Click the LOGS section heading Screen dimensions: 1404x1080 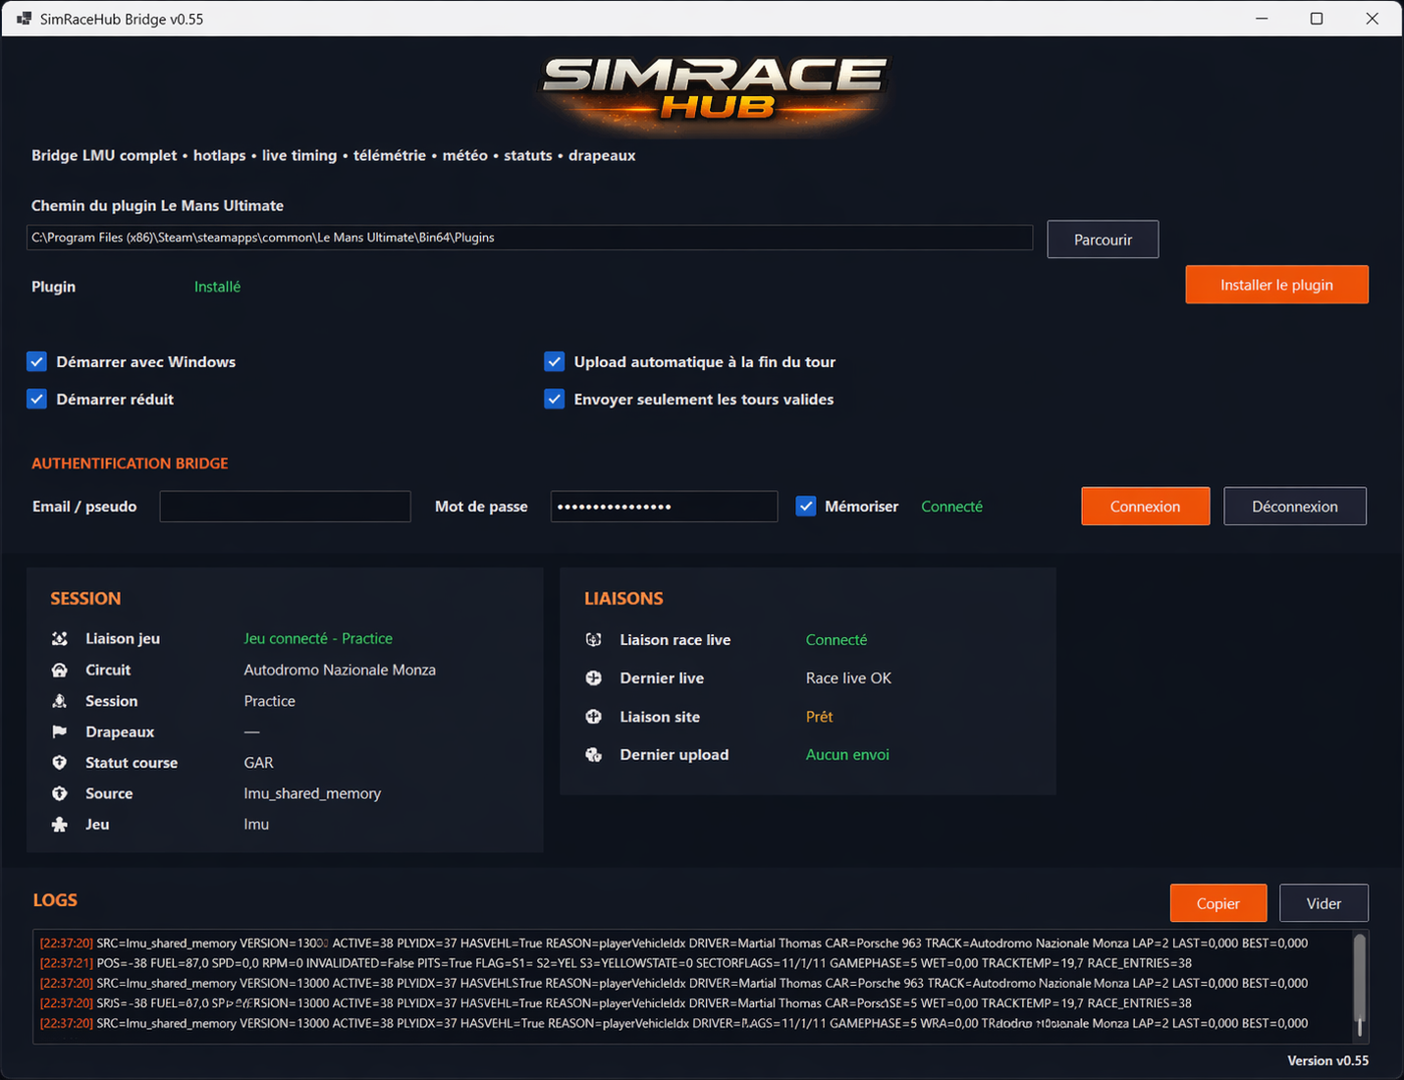pyautogui.click(x=55, y=900)
